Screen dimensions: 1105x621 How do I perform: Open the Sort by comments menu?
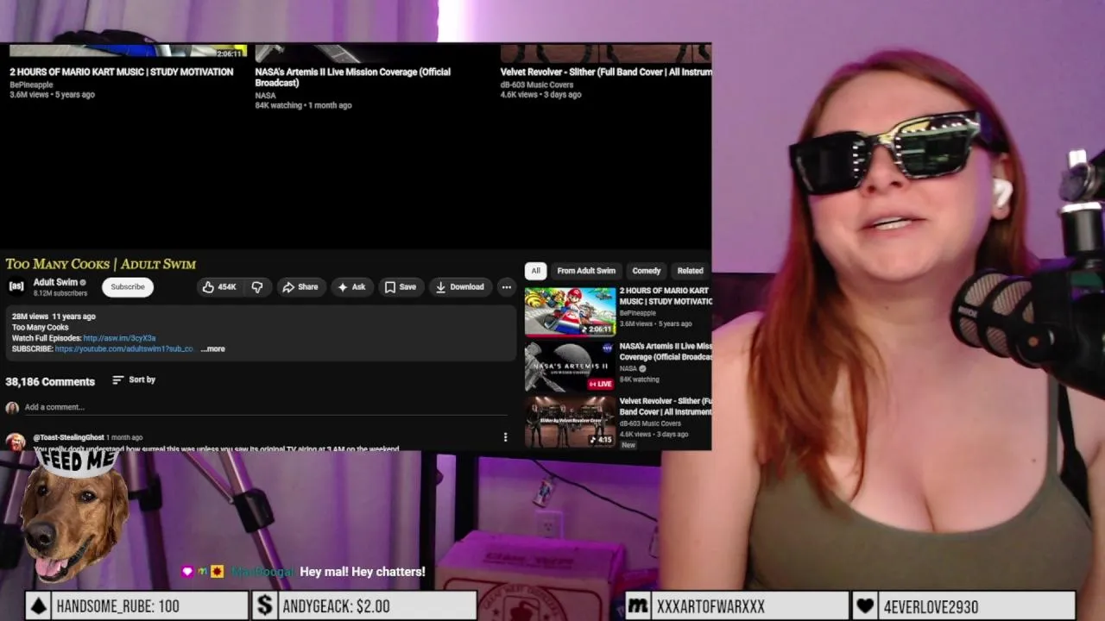point(134,379)
